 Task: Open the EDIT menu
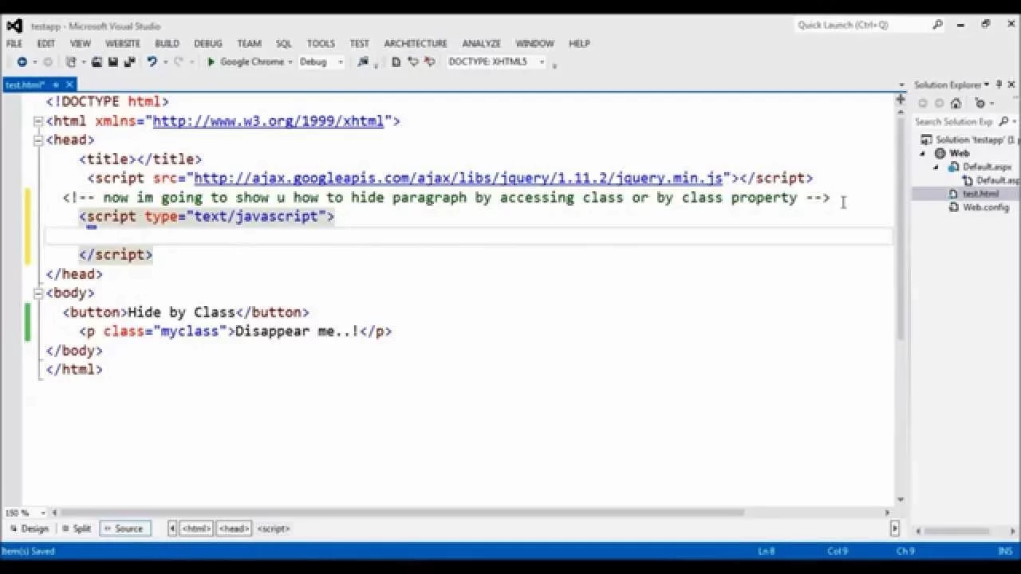pos(46,44)
